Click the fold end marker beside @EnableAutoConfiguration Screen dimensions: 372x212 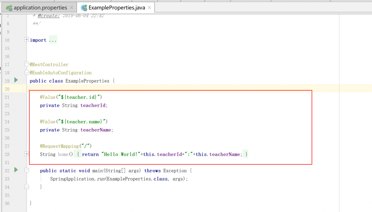point(26,72)
